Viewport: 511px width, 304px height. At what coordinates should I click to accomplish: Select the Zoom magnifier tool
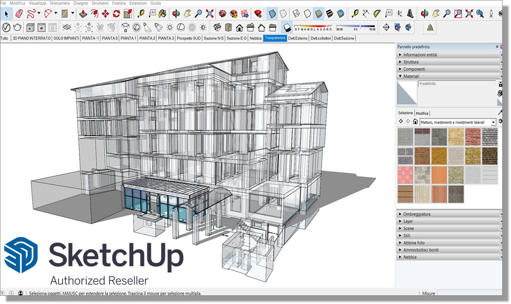(x=199, y=14)
